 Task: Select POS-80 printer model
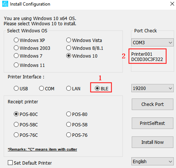pos(77,114)
